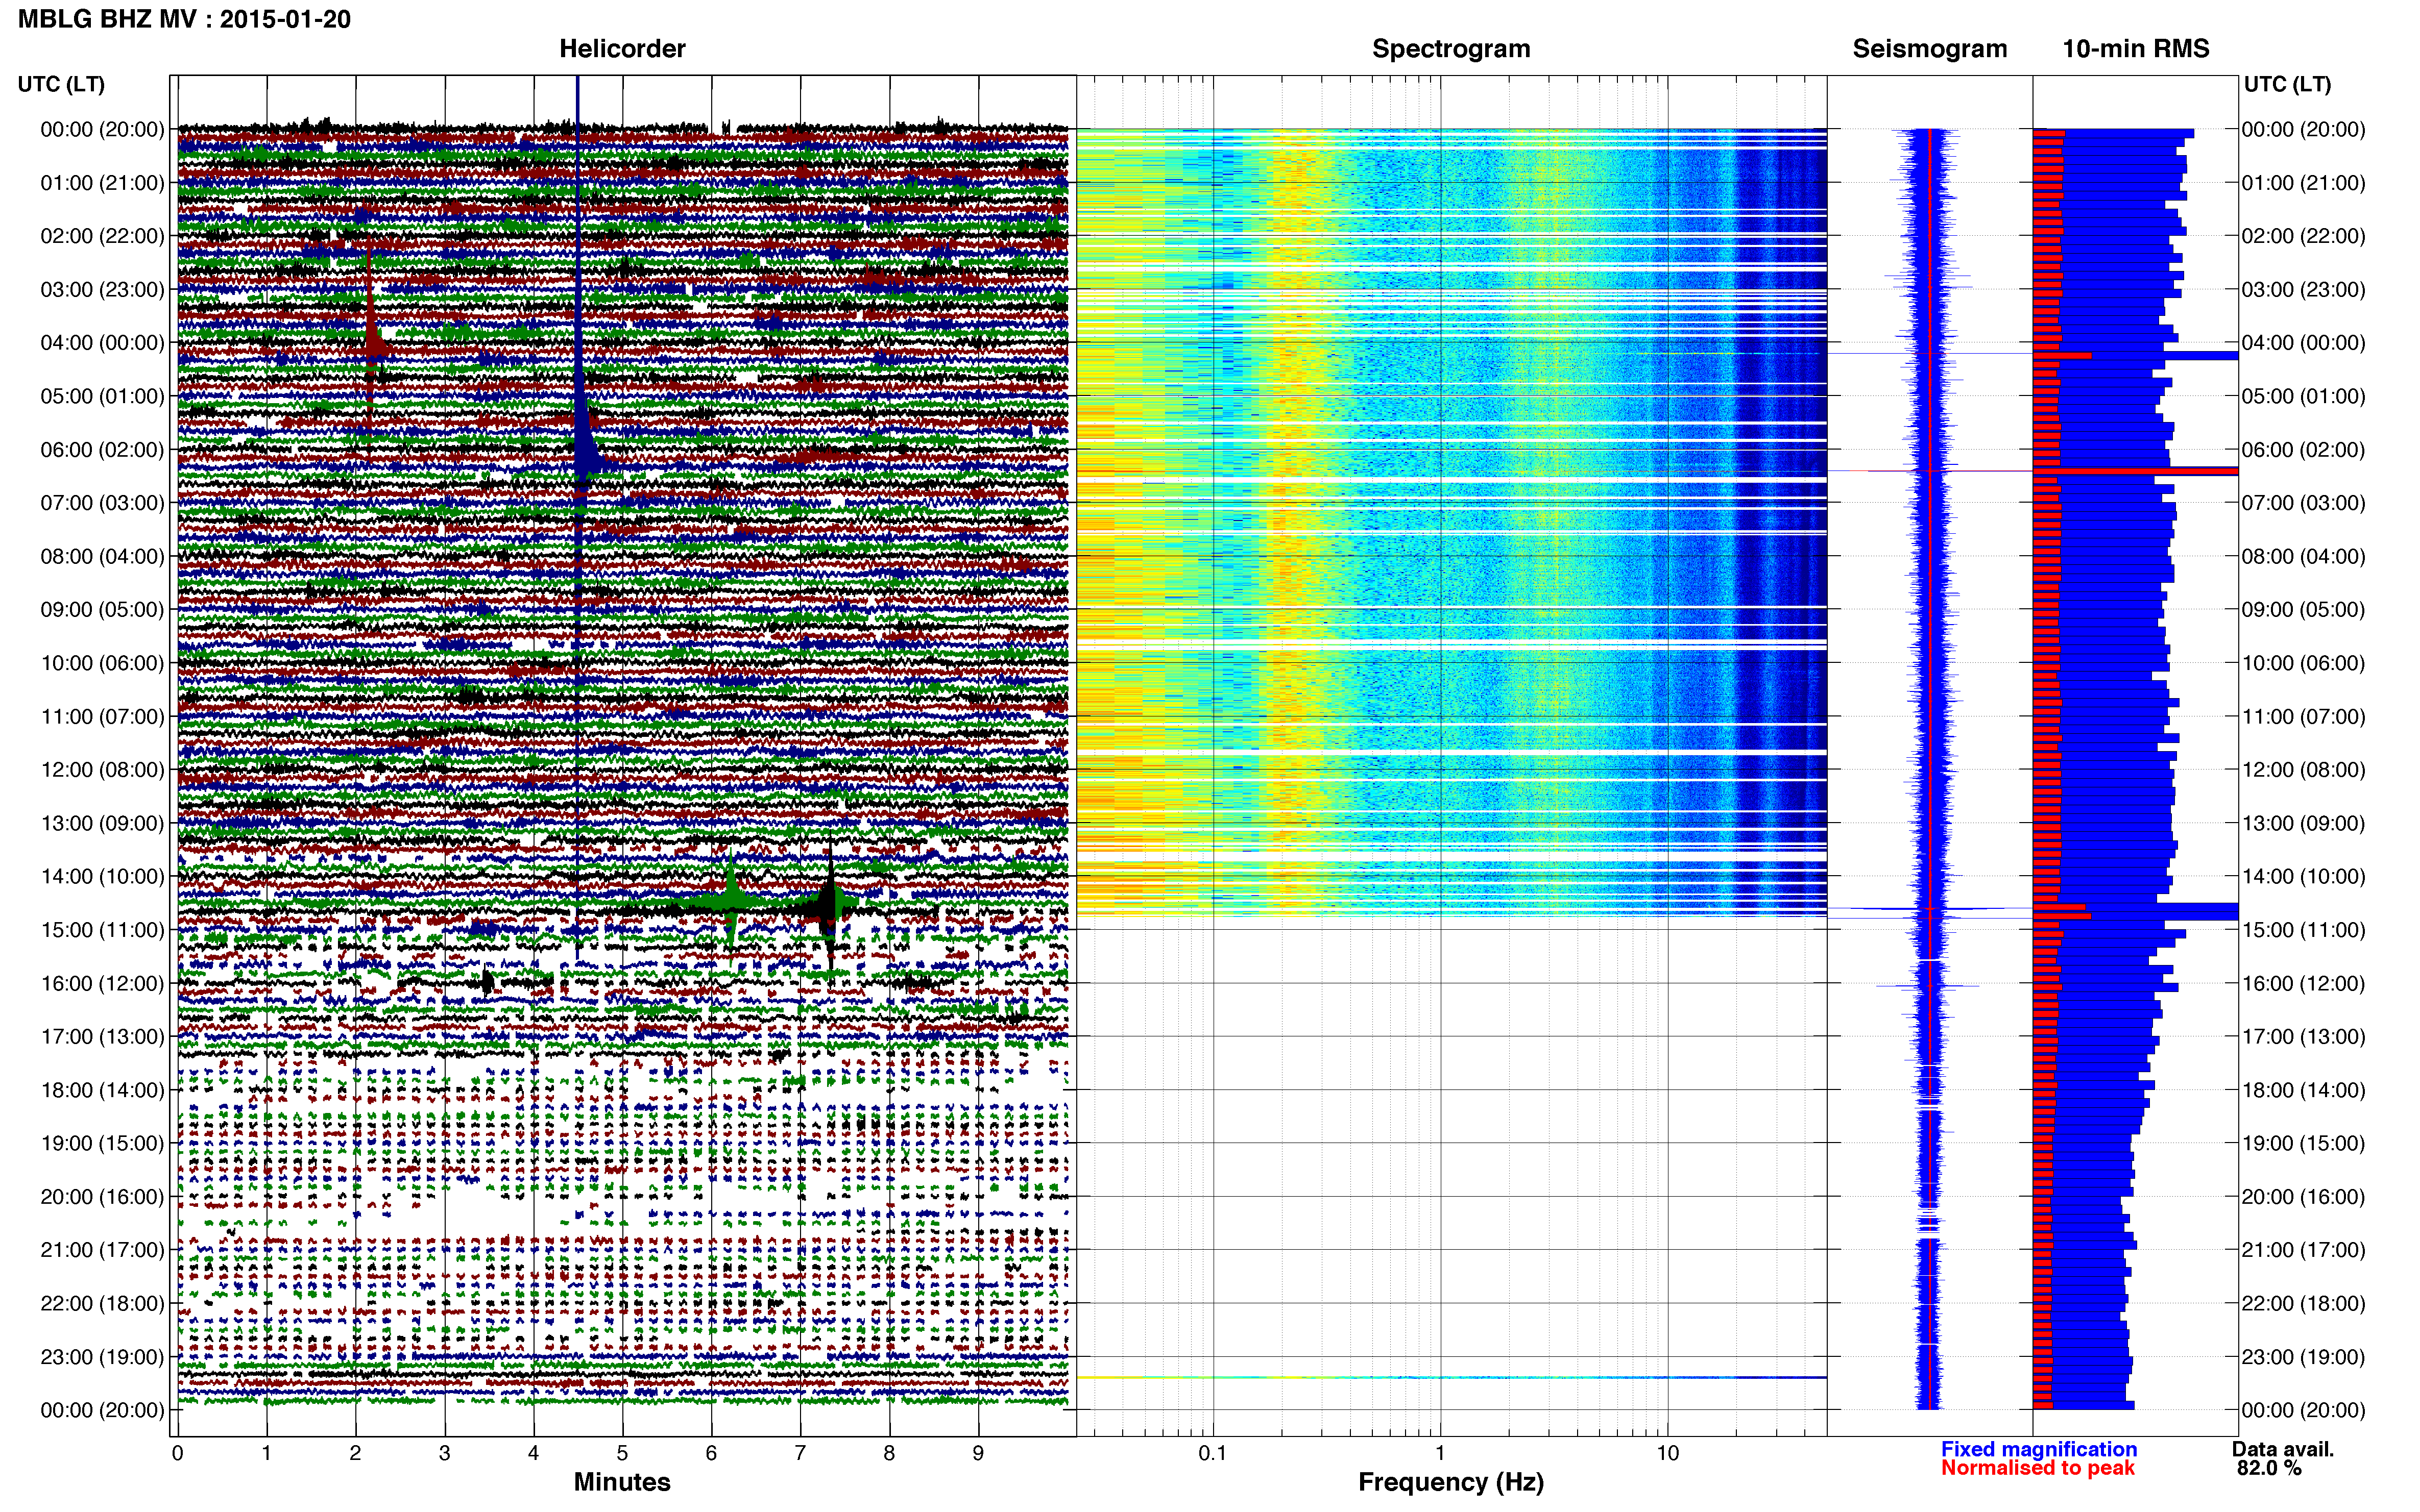Click the '9' tick on Minutes axis
Viewport: 2420px width, 1512px height.
977,1453
